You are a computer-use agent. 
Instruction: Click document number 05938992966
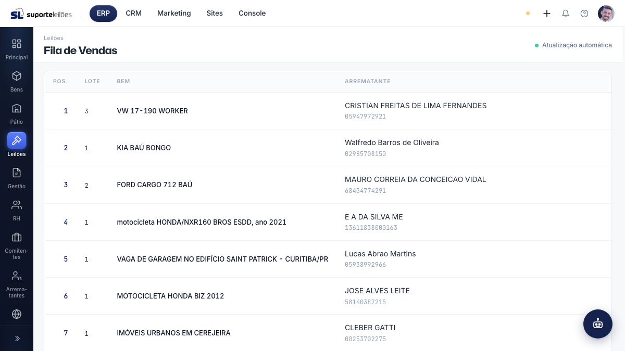(365, 265)
